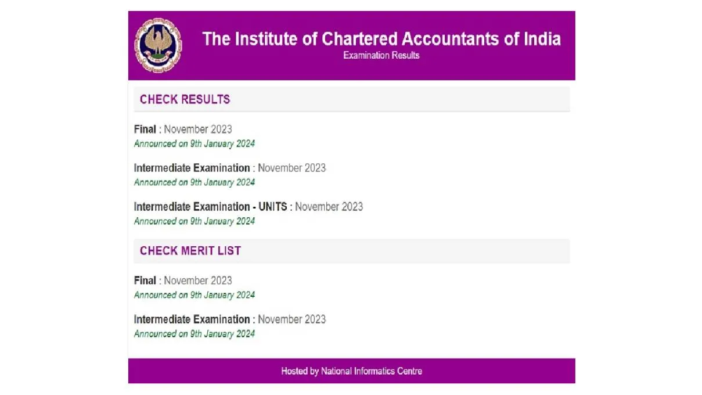Click the bold Final label in results section

click(x=144, y=129)
